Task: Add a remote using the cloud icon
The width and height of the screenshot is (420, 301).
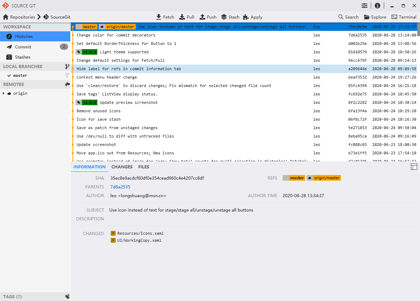Action: (x=67, y=85)
